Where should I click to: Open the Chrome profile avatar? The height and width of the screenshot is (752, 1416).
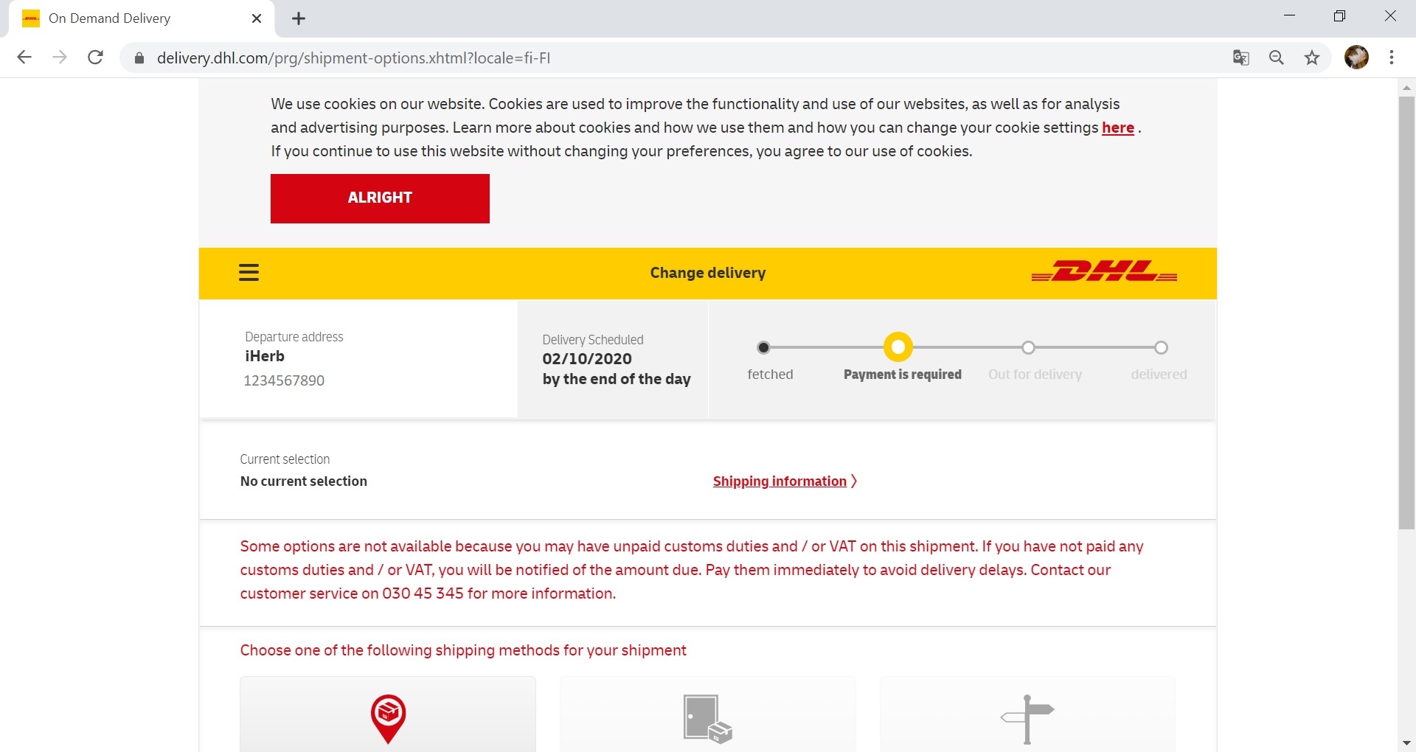[1356, 58]
